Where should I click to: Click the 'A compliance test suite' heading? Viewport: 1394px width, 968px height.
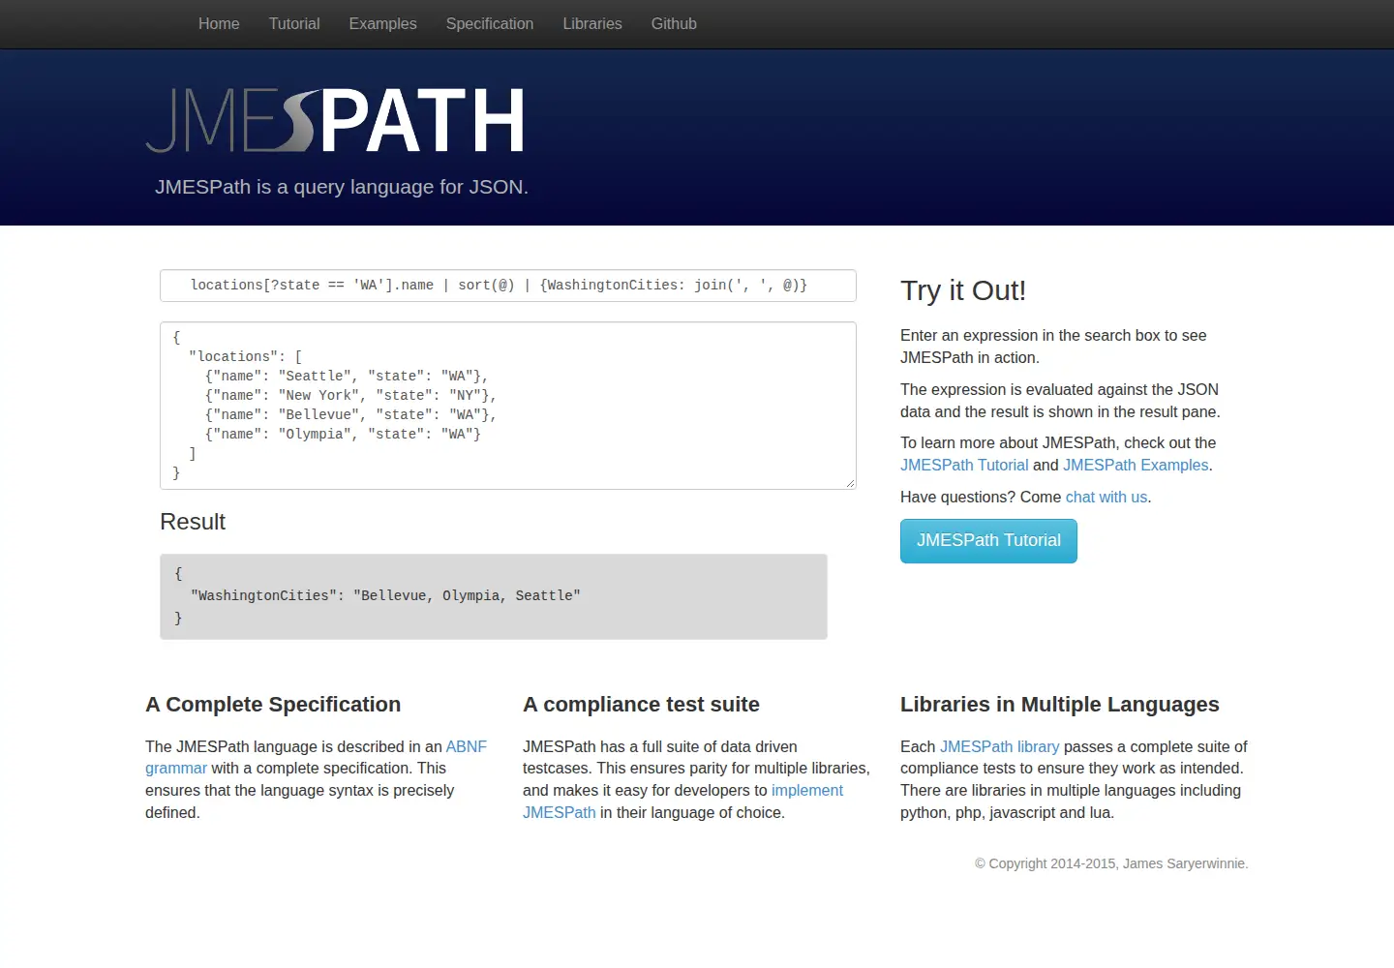(x=641, y=705)
